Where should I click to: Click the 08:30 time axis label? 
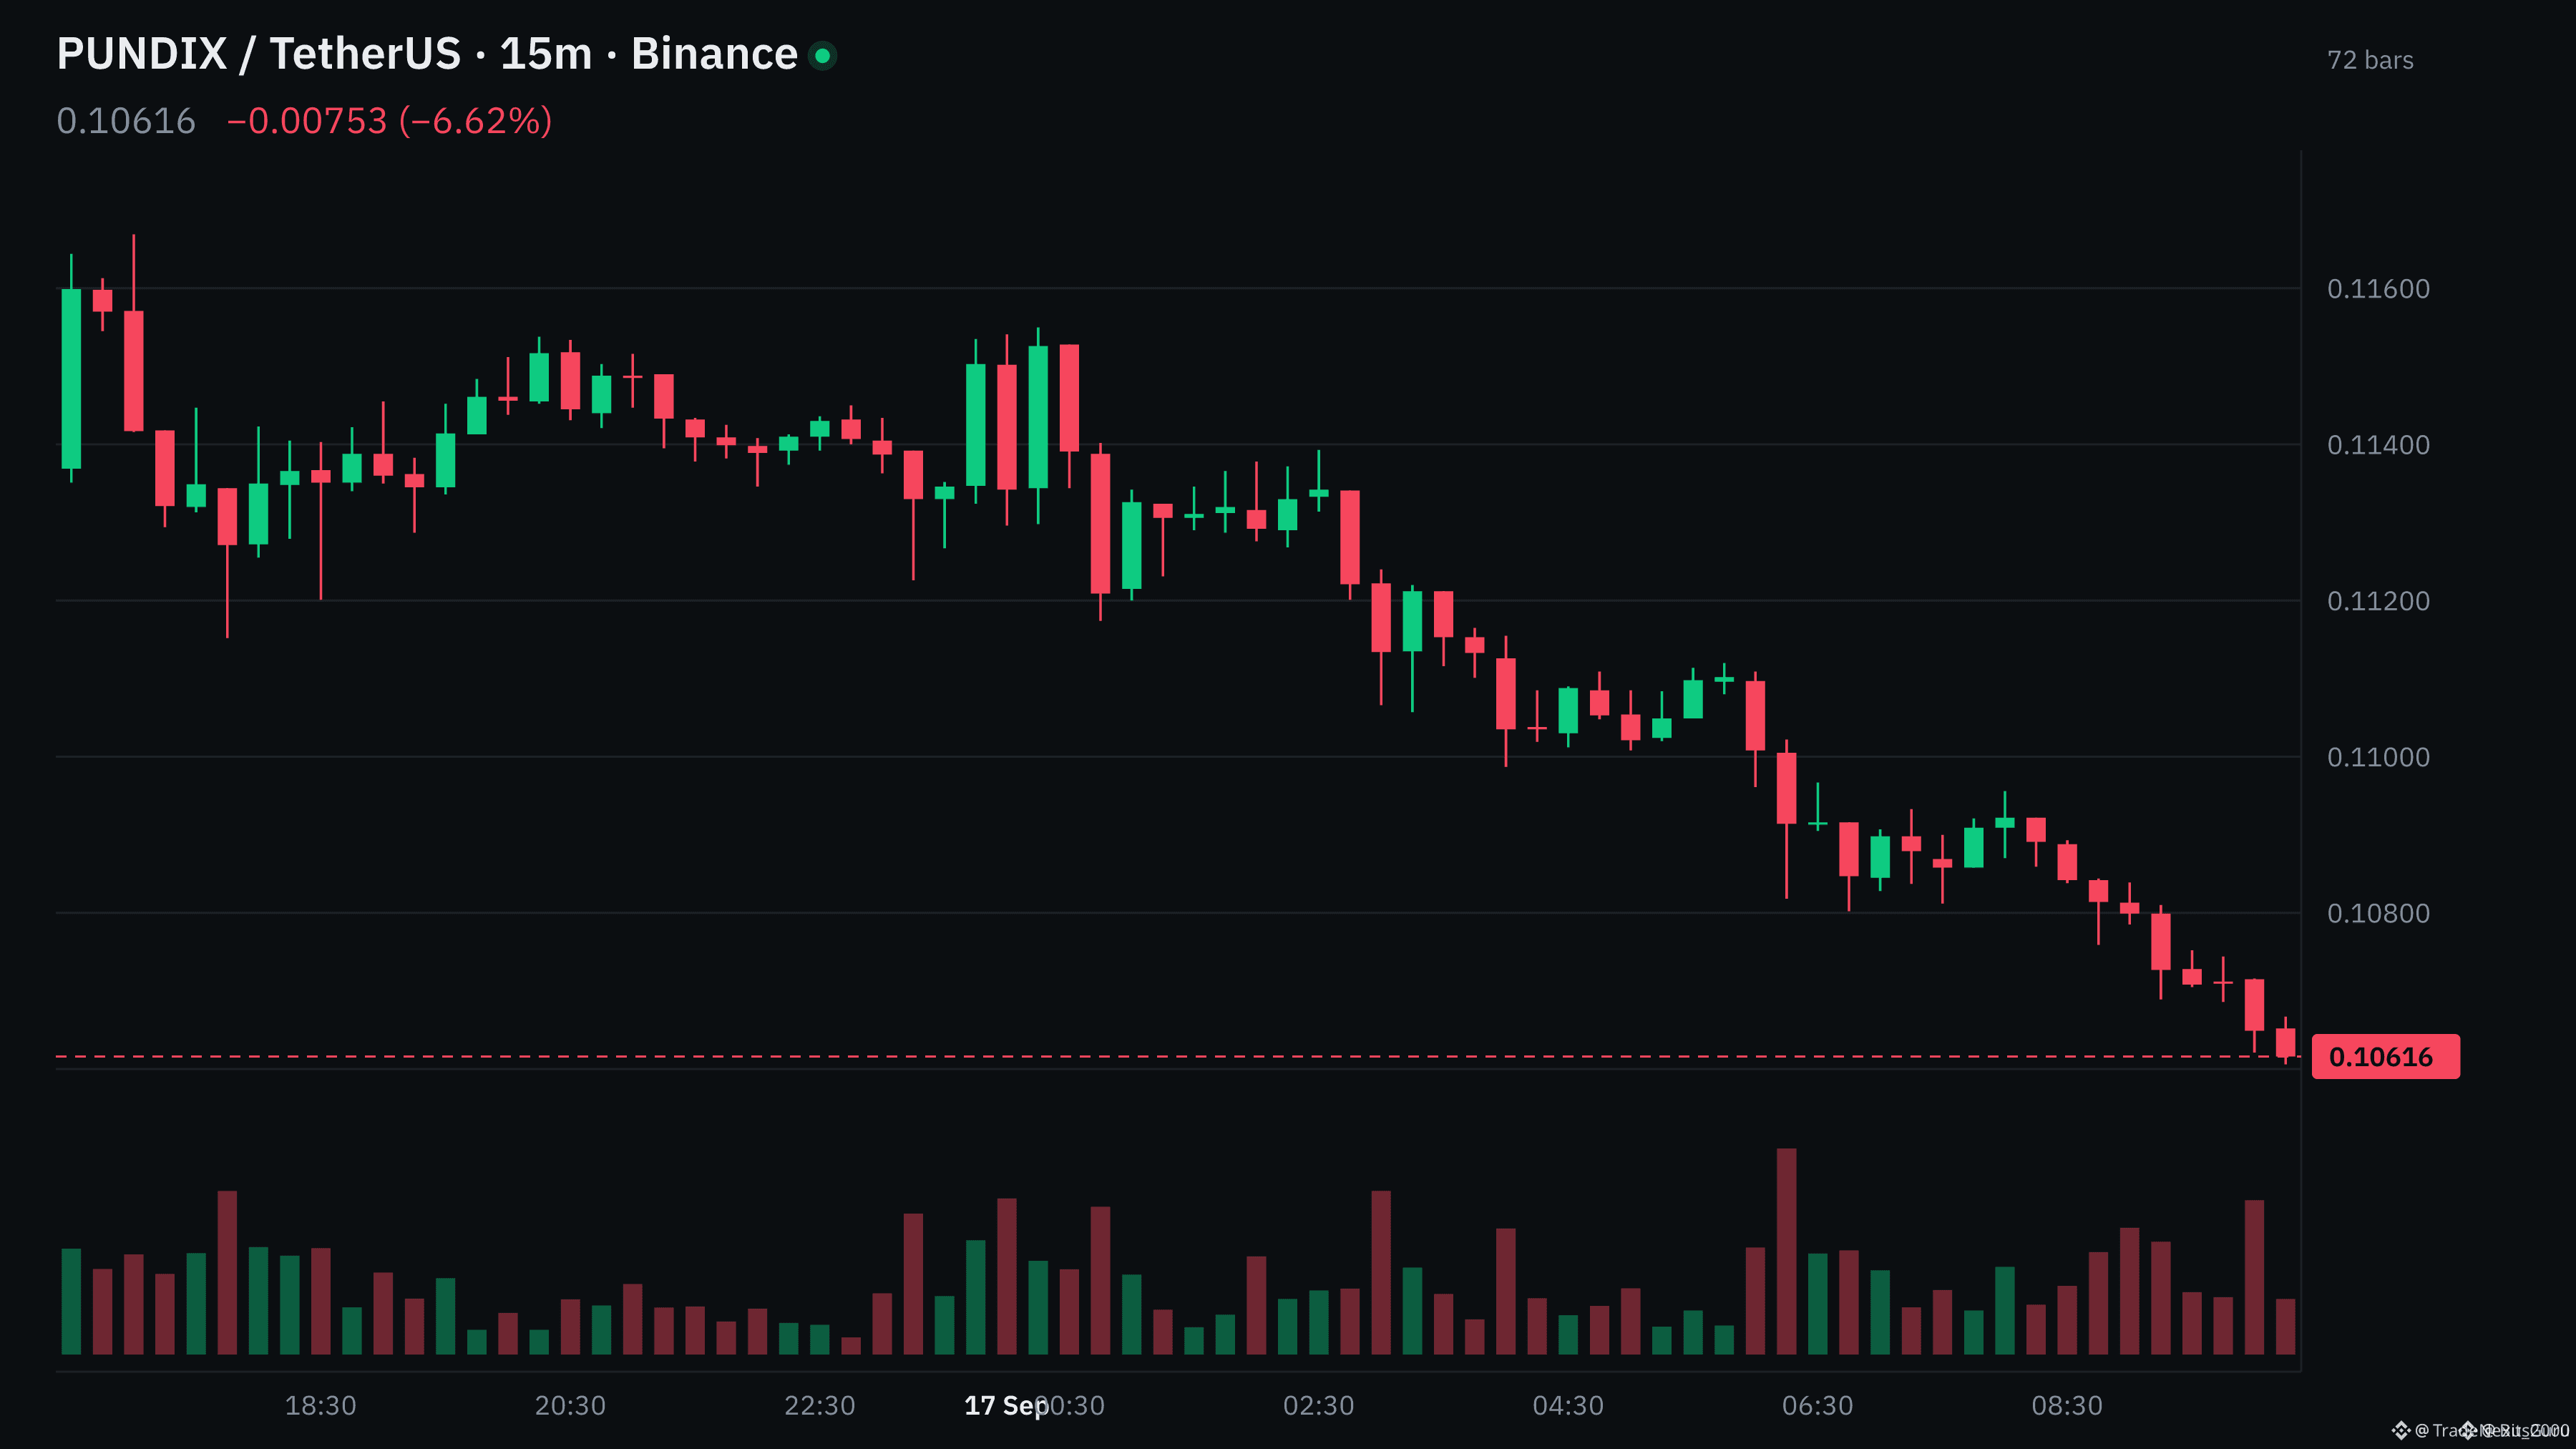click(2067, 1405)
